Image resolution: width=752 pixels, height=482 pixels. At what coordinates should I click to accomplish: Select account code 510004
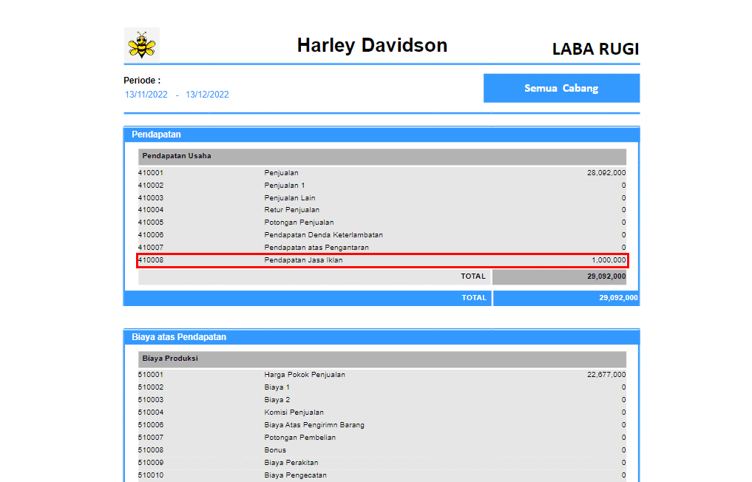click(x=151, y=413)
